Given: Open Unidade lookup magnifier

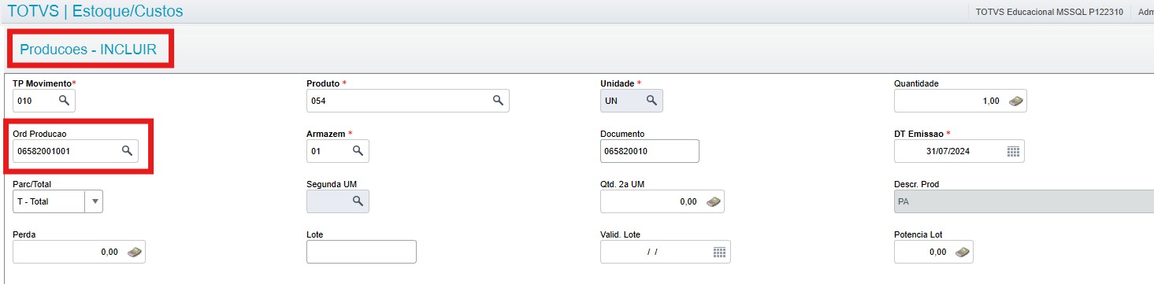Looking at the screenshot, I should [x=651, y=101].
